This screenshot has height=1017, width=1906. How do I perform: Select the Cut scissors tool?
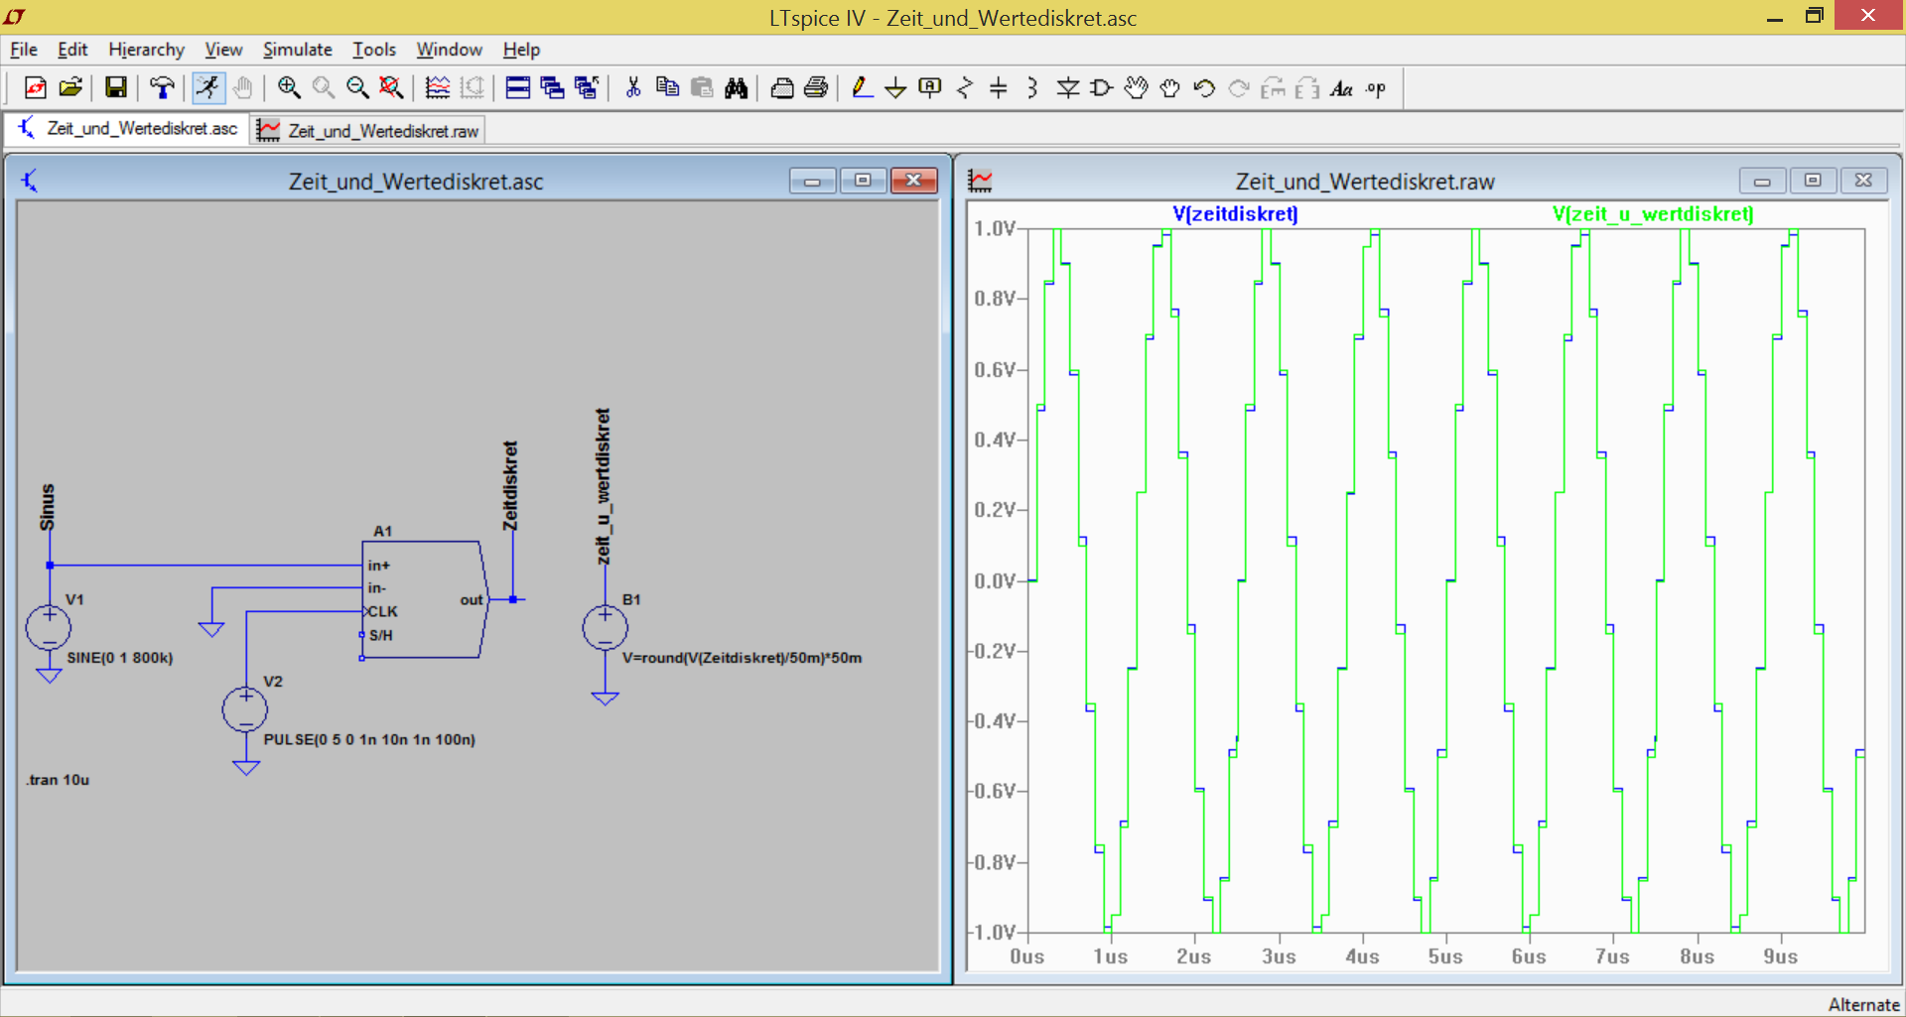pos(632,88)
